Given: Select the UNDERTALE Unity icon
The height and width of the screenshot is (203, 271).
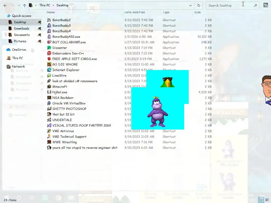Looking at the screenshot, I should (x=49, y=120).
